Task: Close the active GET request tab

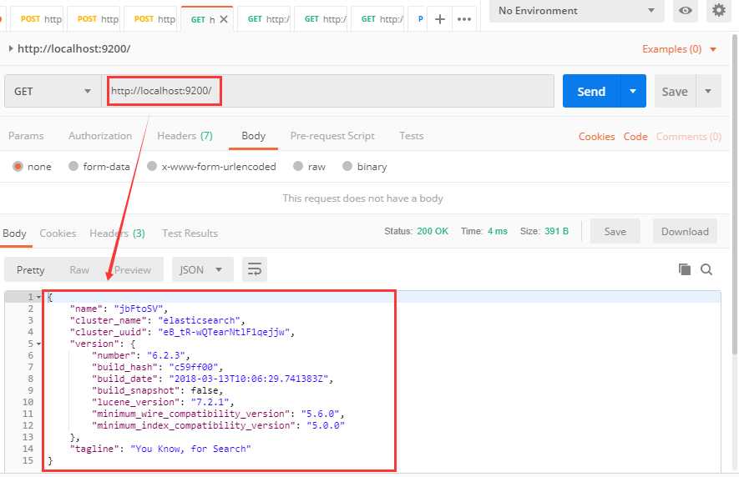Action: [224, 19]
